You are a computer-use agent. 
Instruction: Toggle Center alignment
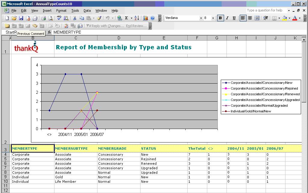[250, 18]
